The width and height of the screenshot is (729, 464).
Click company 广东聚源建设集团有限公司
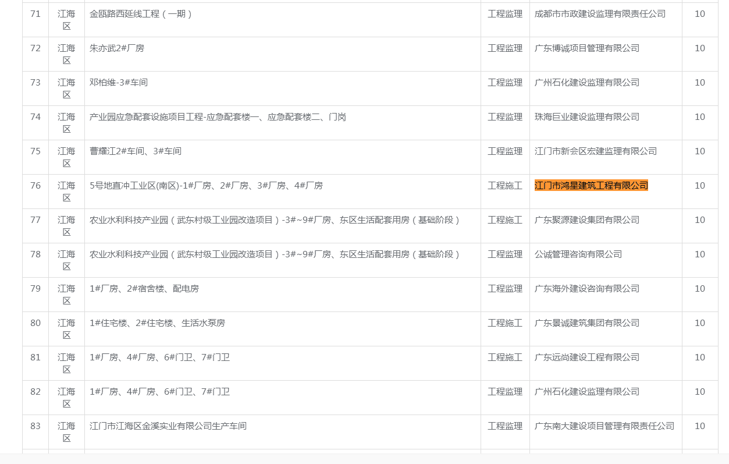[587, 220]
